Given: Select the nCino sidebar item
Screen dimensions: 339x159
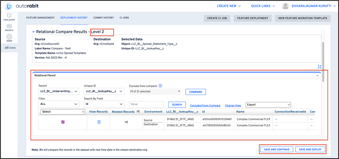Looking at the screenshot, I should (x=9, y=47).
